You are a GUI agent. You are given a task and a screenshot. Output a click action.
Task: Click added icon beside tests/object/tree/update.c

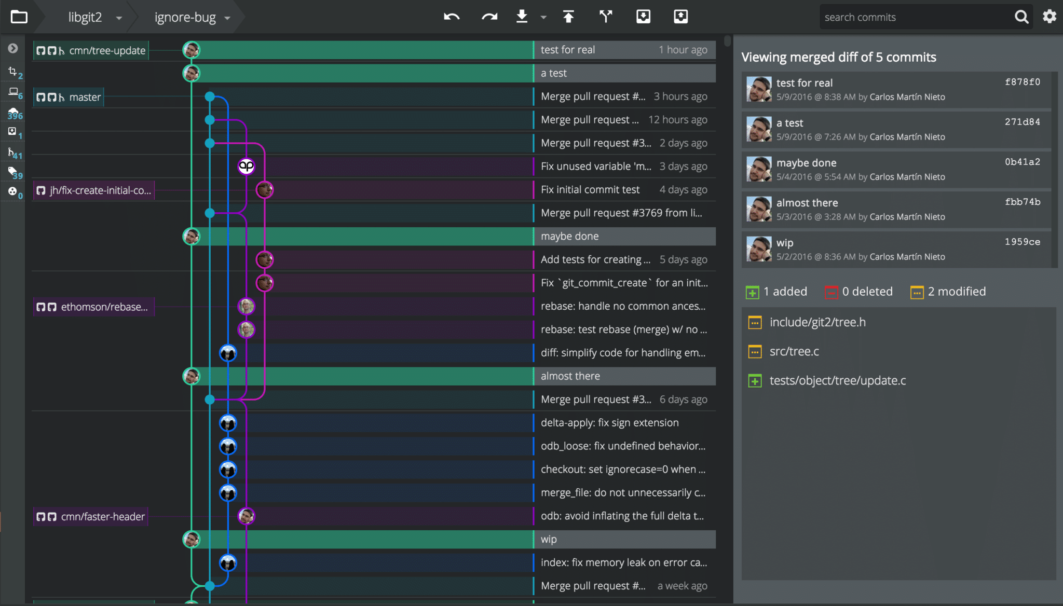[x=755, y=381]
